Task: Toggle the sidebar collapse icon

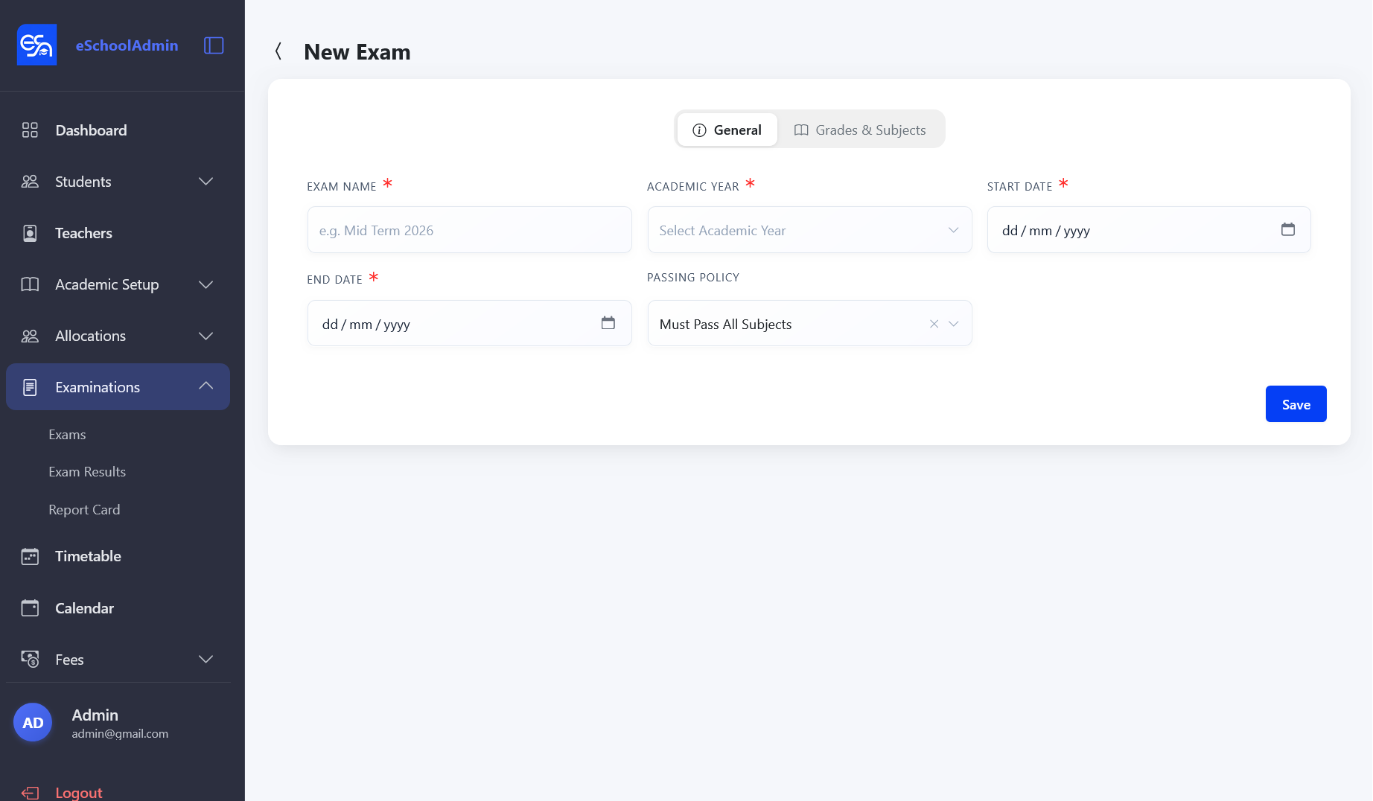Action: (214, 45)
